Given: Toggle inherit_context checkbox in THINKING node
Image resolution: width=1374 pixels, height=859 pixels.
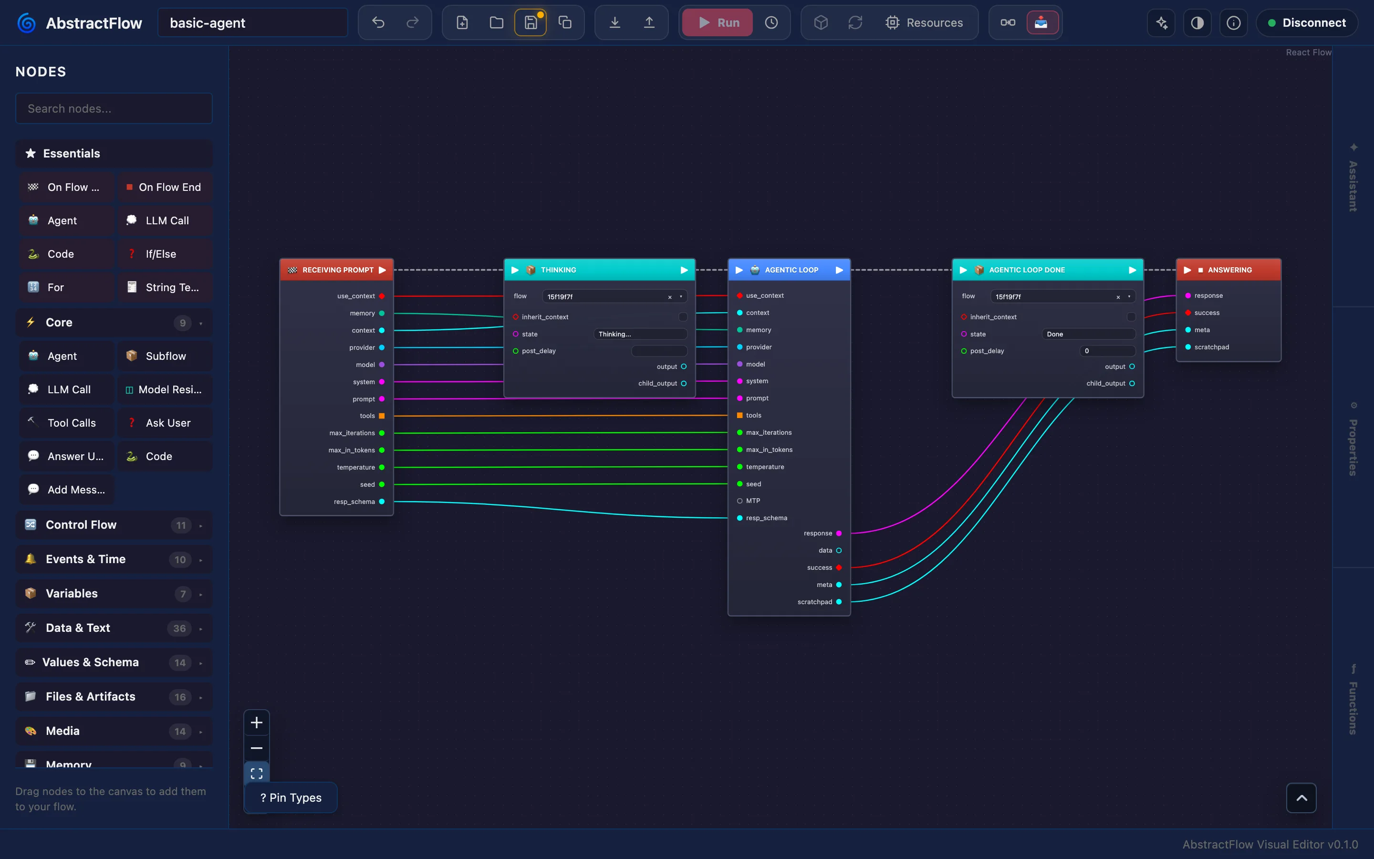Looking at the screenshot, I should click(x=683, y=317).
